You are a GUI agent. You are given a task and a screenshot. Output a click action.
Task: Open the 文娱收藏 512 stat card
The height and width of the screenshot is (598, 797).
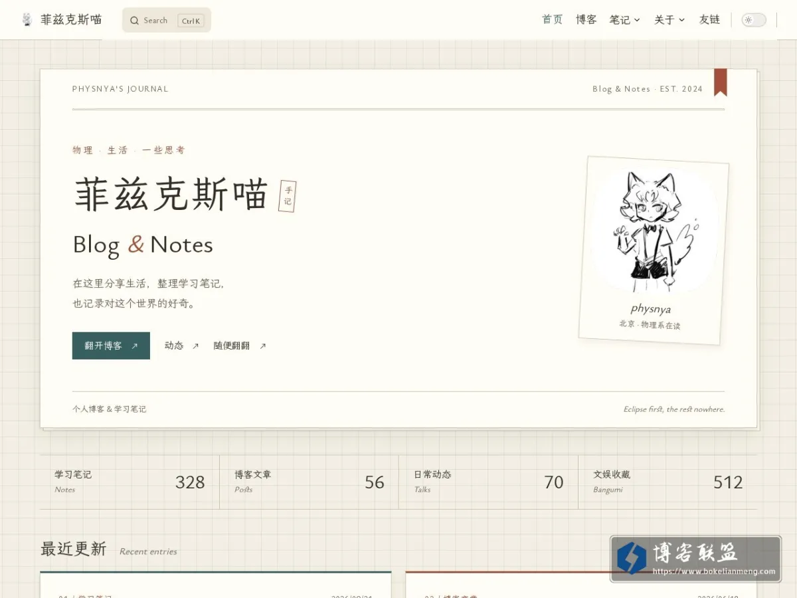click(x=667, y=482)
